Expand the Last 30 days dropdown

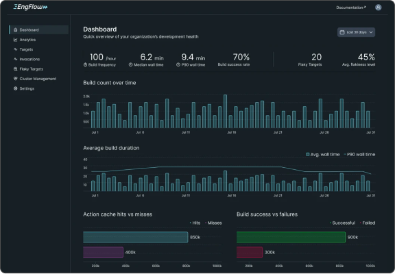pyautogui.click(x=356, y=32)
